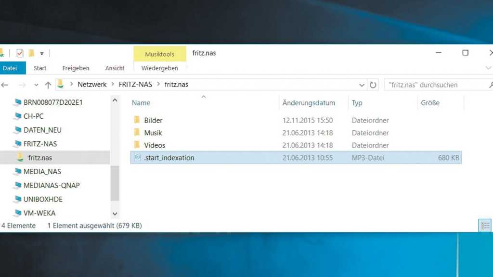Switch to the Start ribbon tab
The width and height of the screenshot is (493, 277).
(40, 68)
